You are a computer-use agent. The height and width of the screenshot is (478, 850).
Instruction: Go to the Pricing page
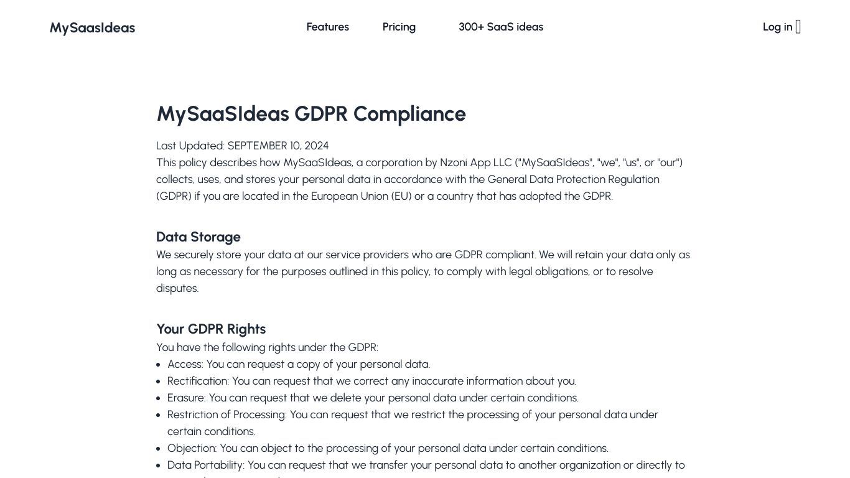[399, 27]
